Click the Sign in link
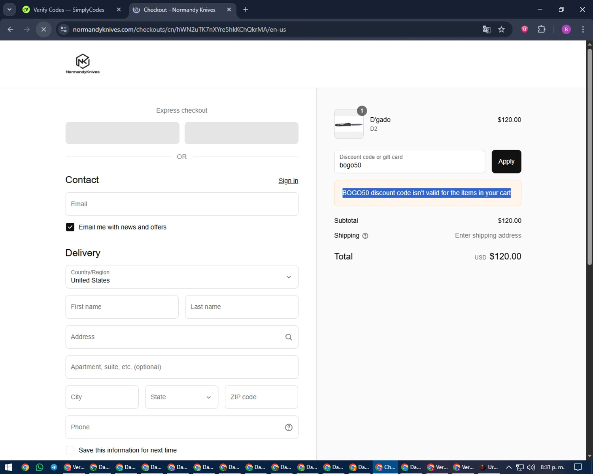The width and height of the screenshot is (593, 474). point(288,181)
